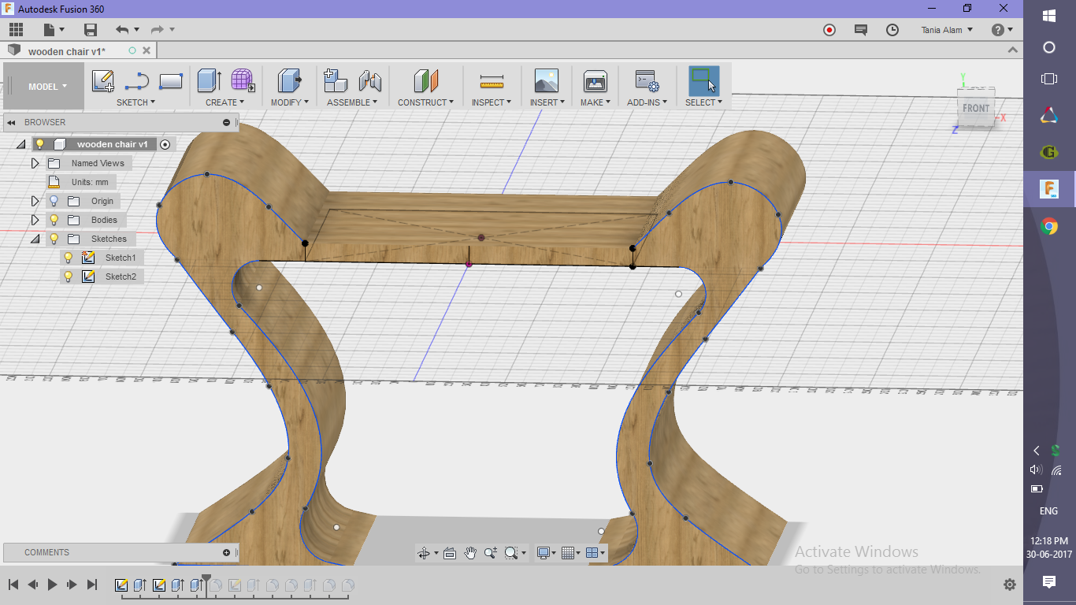The height and width of the screenshot is (605, 1076).
Task: Click the Scripts and Add-Ins icon
Action: (647, 80)
